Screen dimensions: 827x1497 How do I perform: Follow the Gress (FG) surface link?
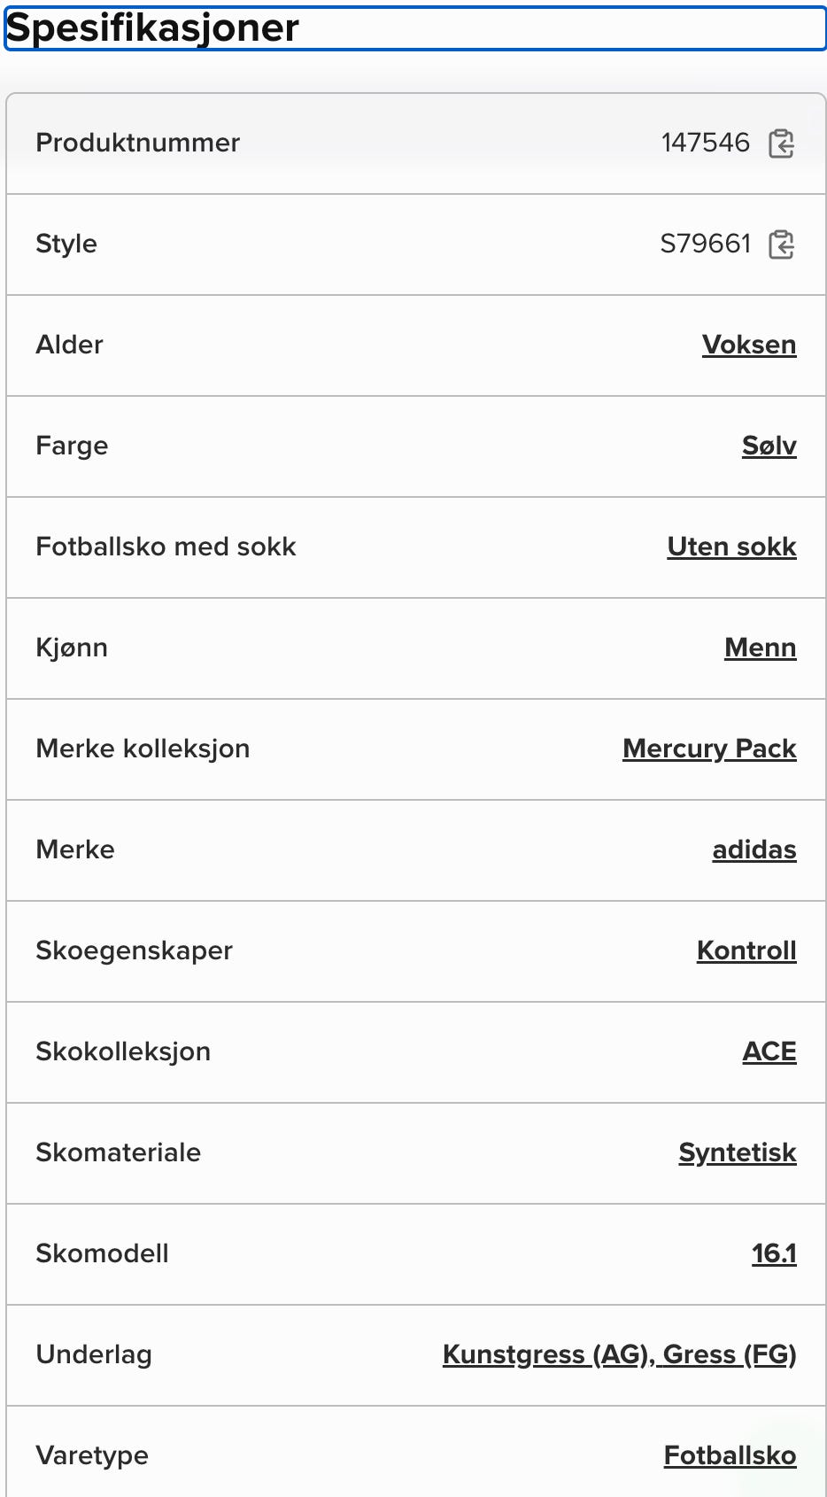point(730,1354)
